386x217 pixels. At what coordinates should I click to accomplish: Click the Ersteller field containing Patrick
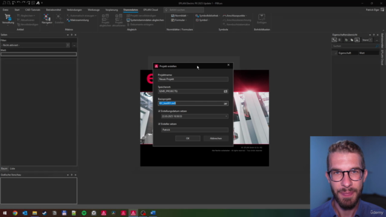pyautogui.click(x=195, y=130)
